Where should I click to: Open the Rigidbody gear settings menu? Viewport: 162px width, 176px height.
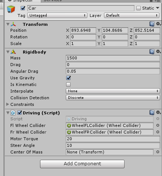(158, 52)
